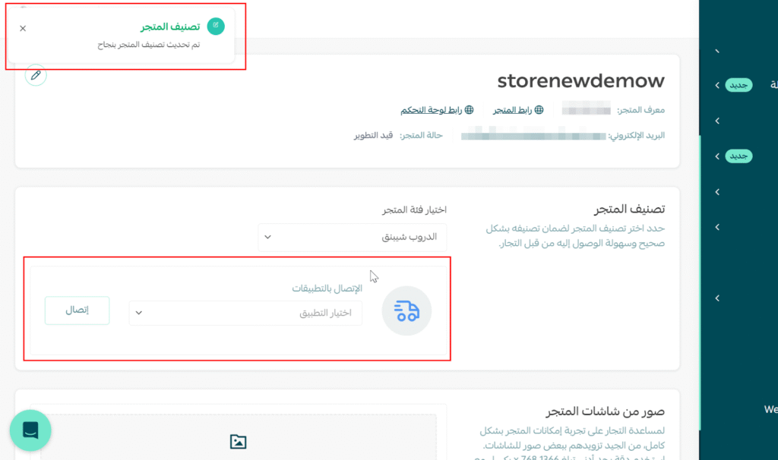Expand sidebar item with the upper جديد badge
The height and width of the screenshot is (460, 778).
click(x=716, y=86)
